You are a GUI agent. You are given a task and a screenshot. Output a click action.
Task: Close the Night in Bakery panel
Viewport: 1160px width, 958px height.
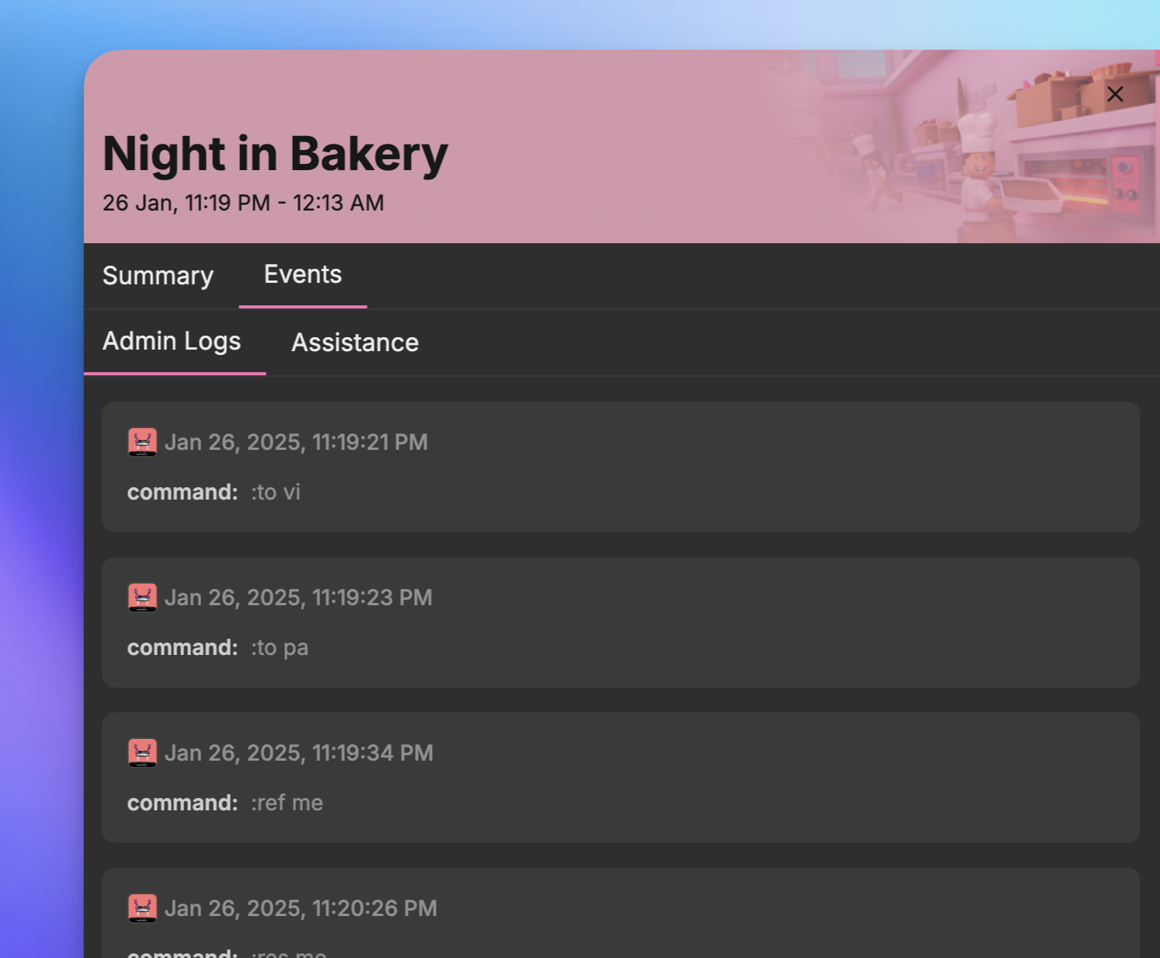1115,93
